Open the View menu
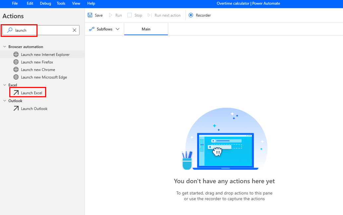The width and height of the screenshot is (343, 215). point(76,3)
